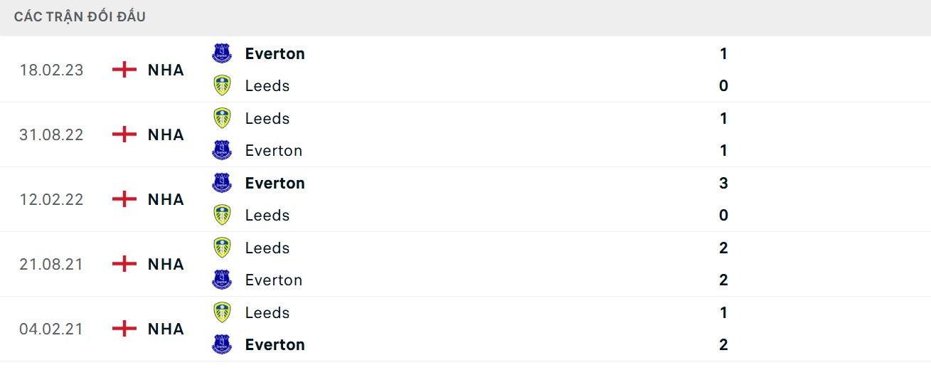Click Everton crest in the 18.02.23 match
The height and width of the screenshot is (370, 931).
[x=222, y=53]
